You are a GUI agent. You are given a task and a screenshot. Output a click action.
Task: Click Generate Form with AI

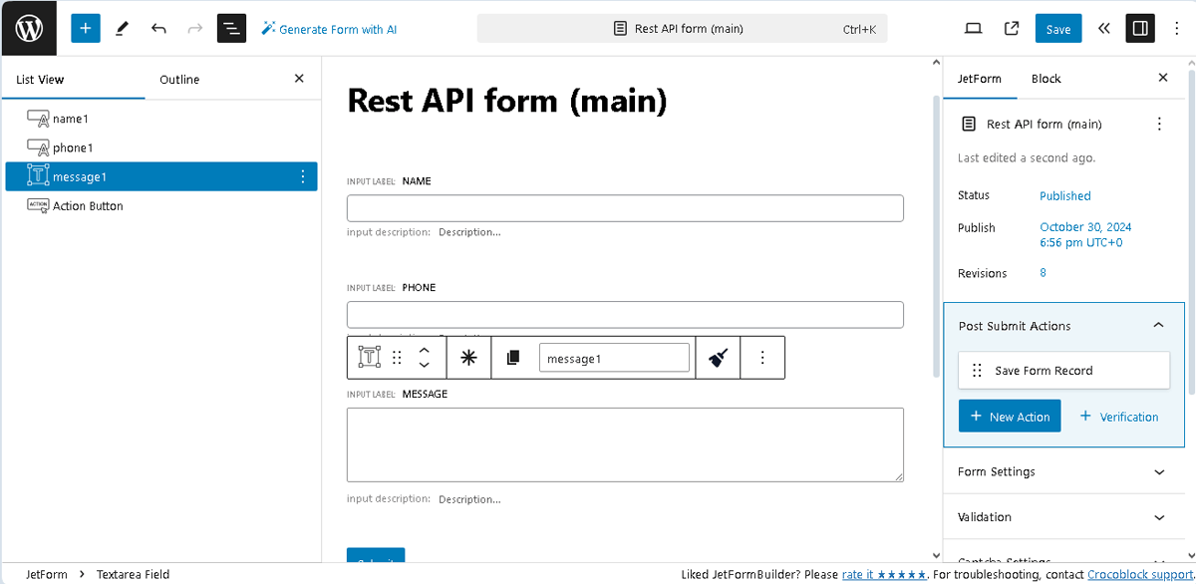pos(329,29)
